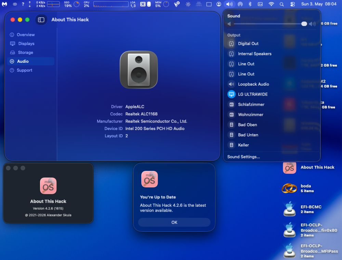Click the app icon in about window

pyautogui.click(x=48, y=186)
